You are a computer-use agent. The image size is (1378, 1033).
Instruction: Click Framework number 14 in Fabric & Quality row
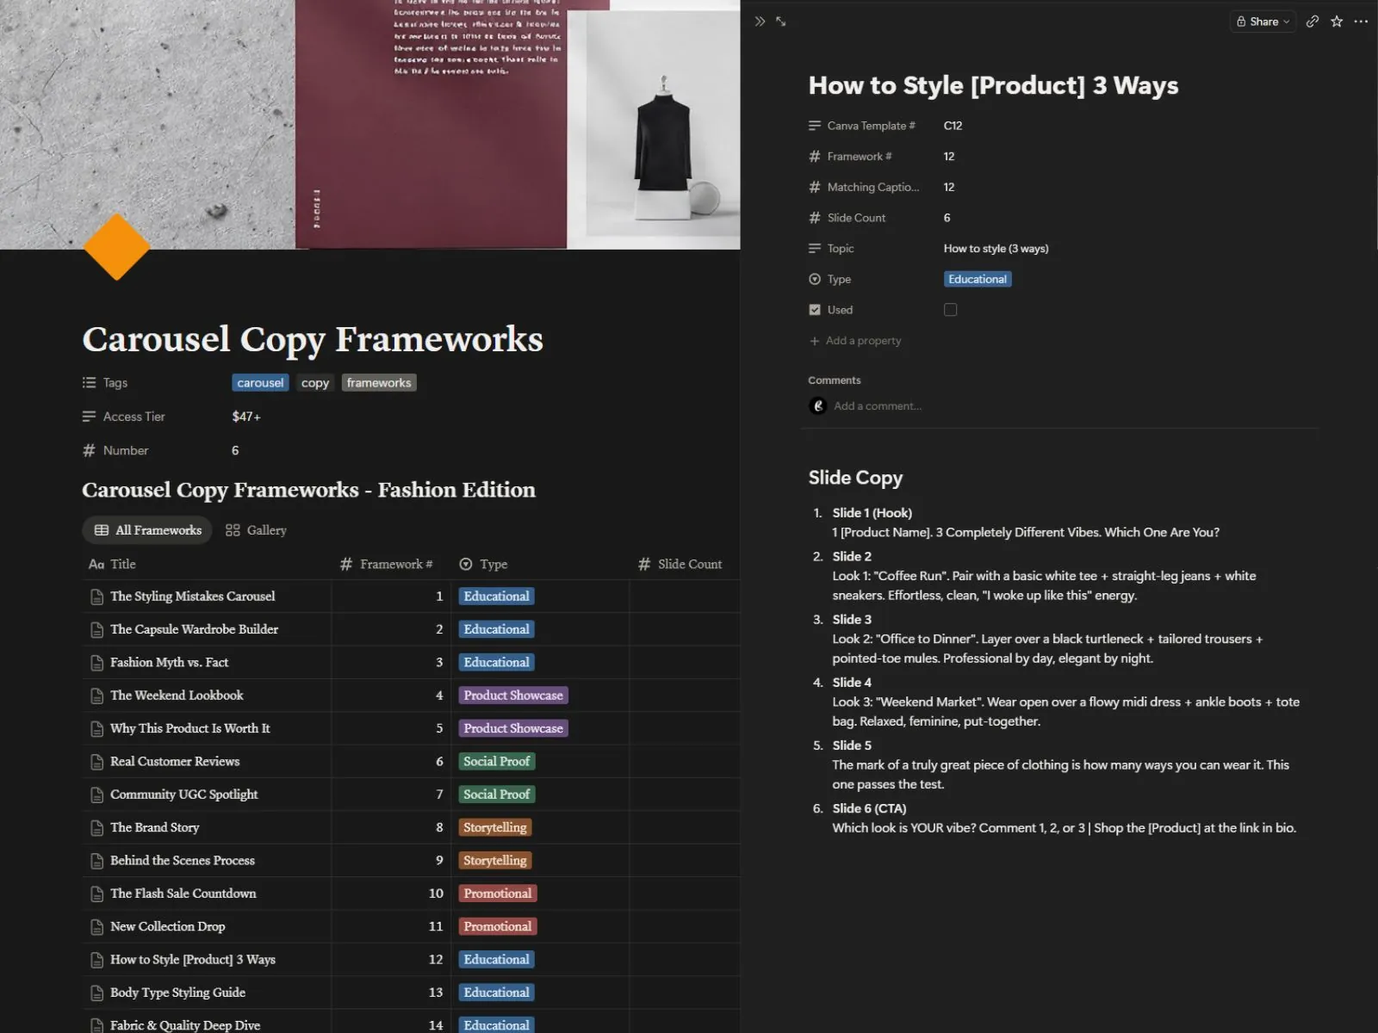[x=436, y=1025]
